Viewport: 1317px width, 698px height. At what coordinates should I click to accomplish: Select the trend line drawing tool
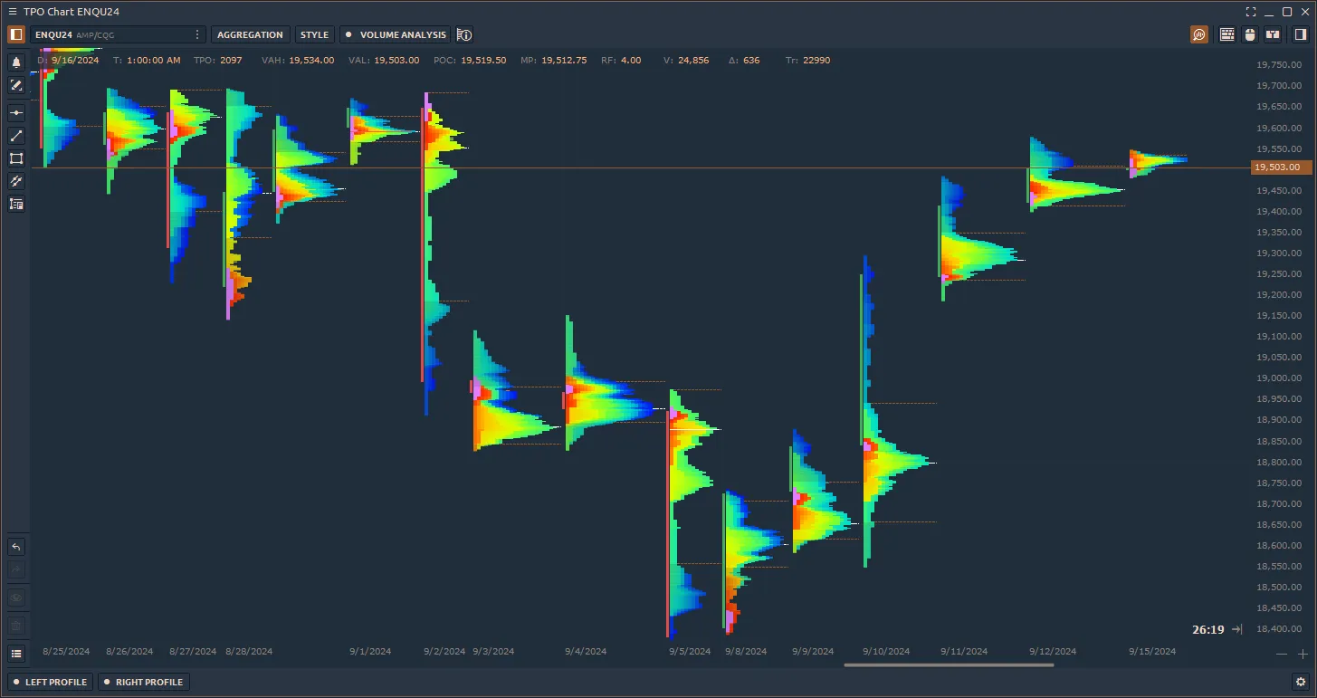tap(16, 136)
